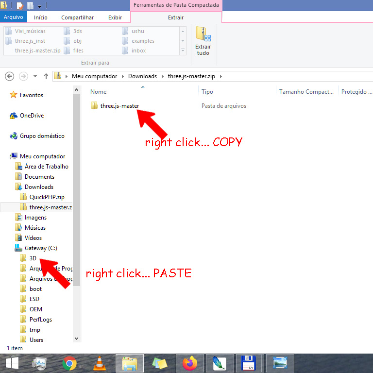Switch to the Exibir ribbon tab

tap(115, 17)
